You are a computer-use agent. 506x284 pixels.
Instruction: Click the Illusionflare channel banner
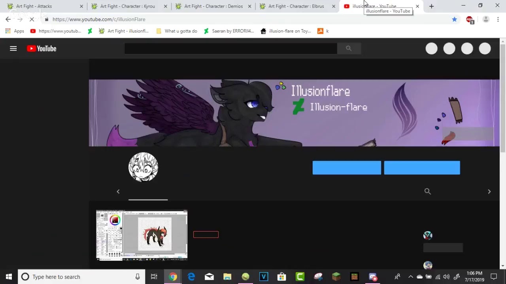click(x=294, y=113)
